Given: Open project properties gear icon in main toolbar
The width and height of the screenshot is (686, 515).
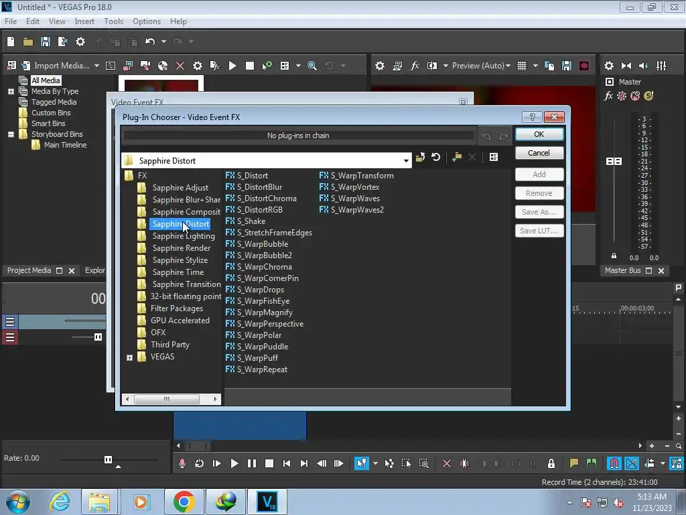Looking at the screenshot, I should [x=80, y=42].
